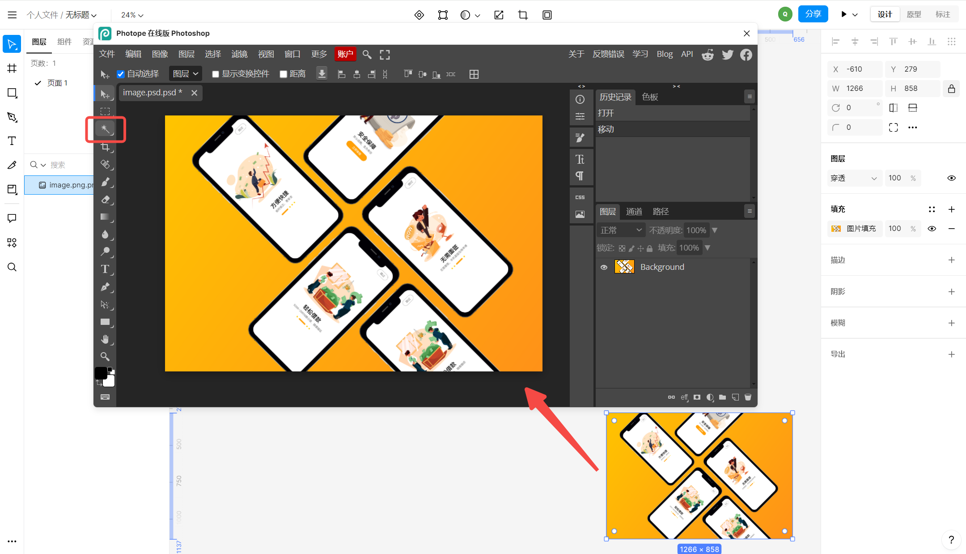Image resolution: width=966 pixels, height=554 pixels.
Task: Open the 图层 auto-select target dropdown
Action: [x=186, y=74]
